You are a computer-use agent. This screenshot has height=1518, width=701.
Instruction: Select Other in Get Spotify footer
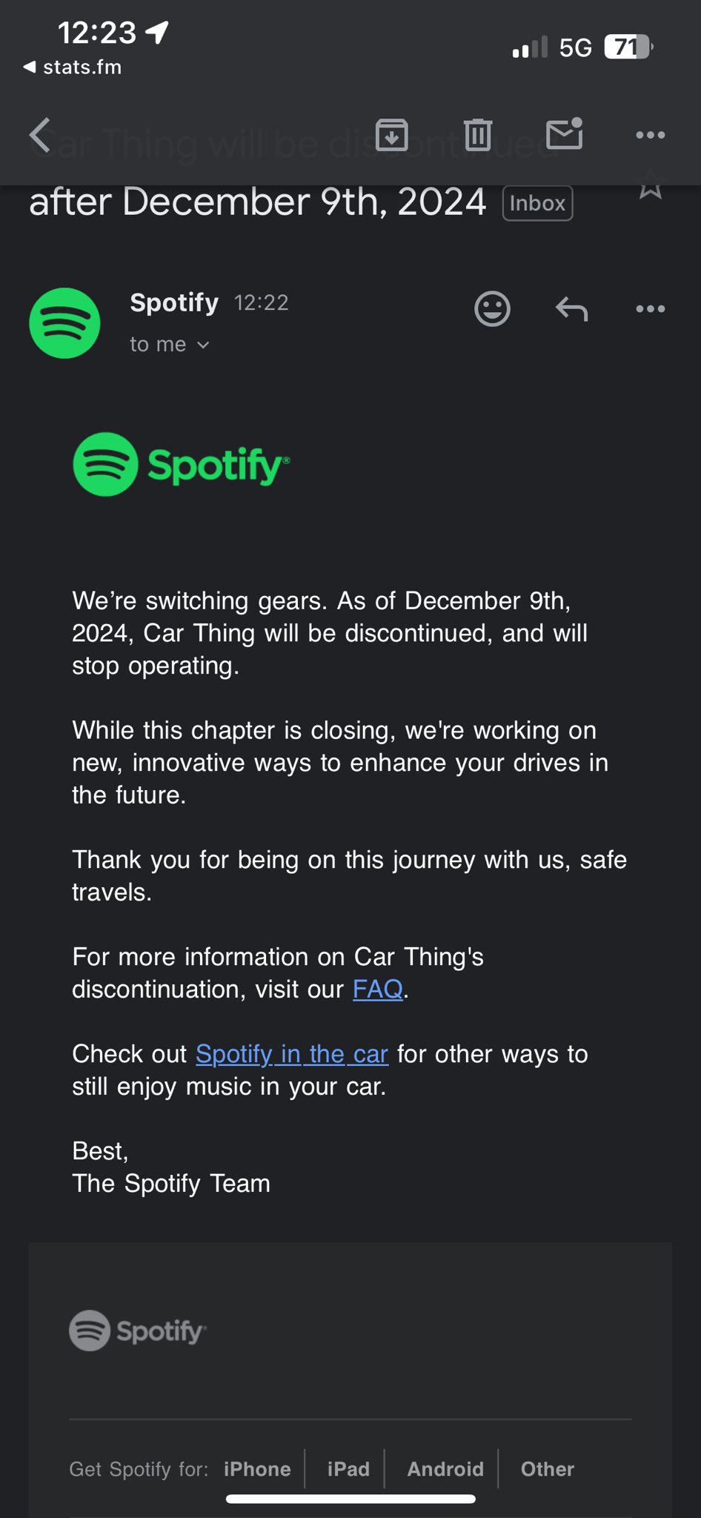[x=547, y=1469]
